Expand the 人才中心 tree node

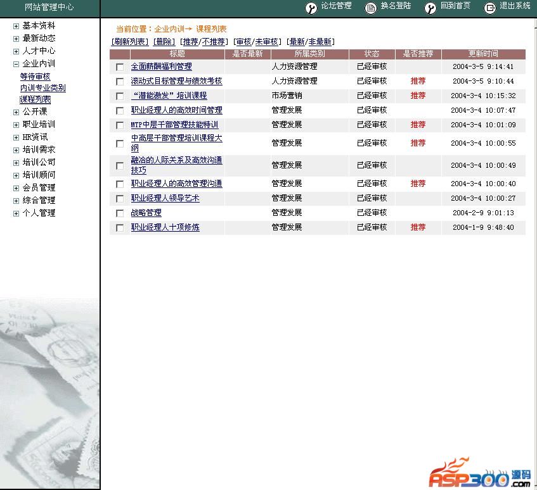[16, 52]
